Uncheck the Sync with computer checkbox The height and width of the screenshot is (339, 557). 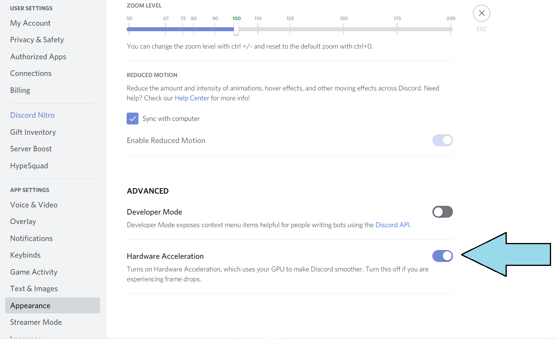133,119
